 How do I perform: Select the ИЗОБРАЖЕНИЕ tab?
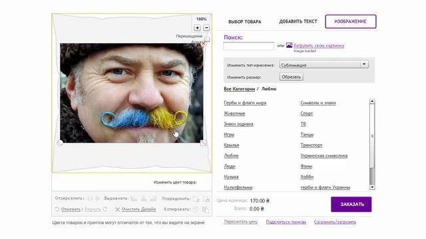351,21
